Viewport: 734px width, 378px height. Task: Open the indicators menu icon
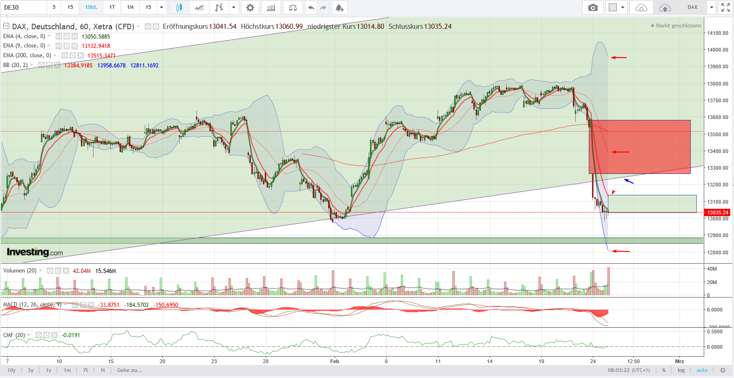coord(271,7)
